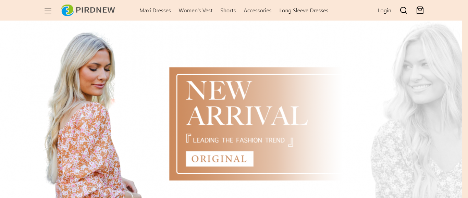Click Leading the Fashion Trend tagline
The width and height of the screenshot is (468, 198).
(x=239, y=140)
